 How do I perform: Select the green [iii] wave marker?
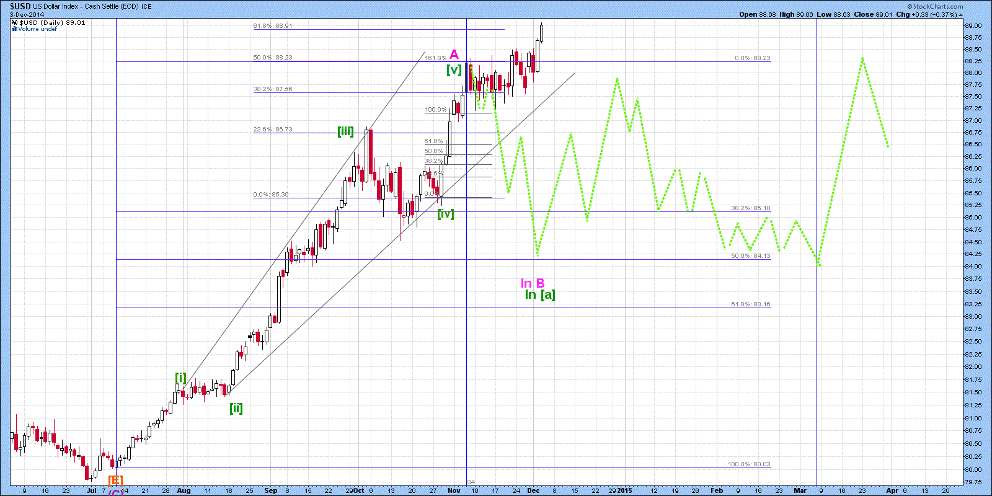click(x=345, y=131)
